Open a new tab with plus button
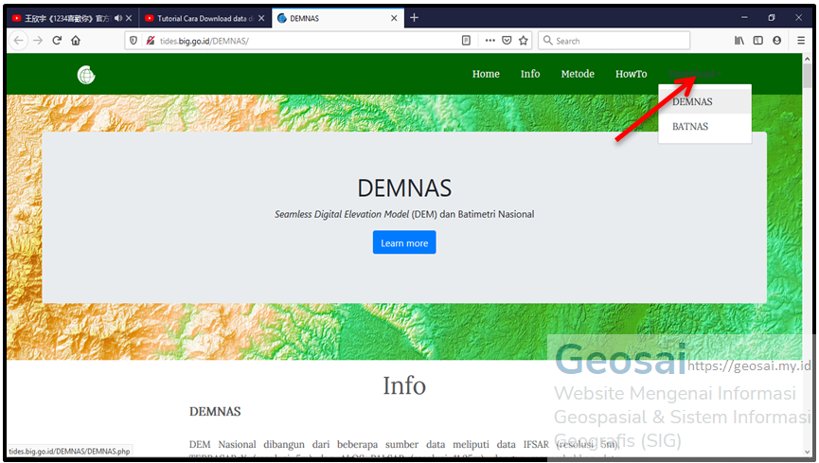819x463 pixels. click(414, 18)
